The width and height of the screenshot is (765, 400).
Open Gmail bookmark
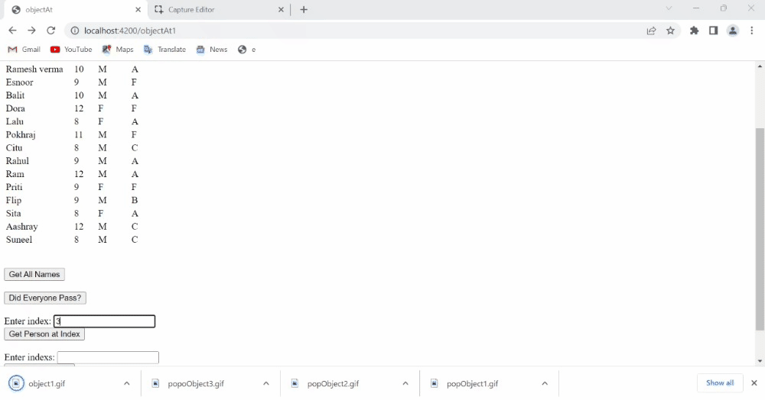pos(24,50)
